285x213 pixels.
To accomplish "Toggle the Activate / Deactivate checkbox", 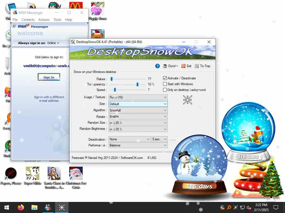I will [x=165, y=78].
